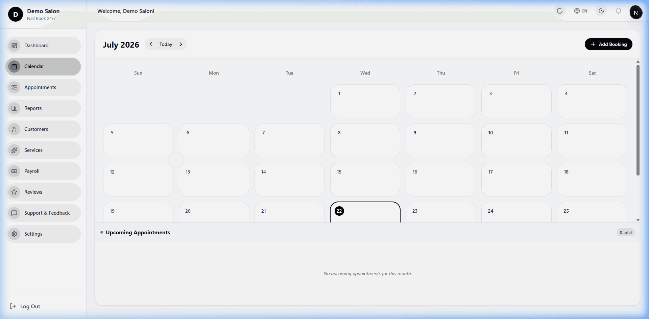Toggle dark mode with moon icon
This screenshot has width=649, height=319.
[601, 11]
